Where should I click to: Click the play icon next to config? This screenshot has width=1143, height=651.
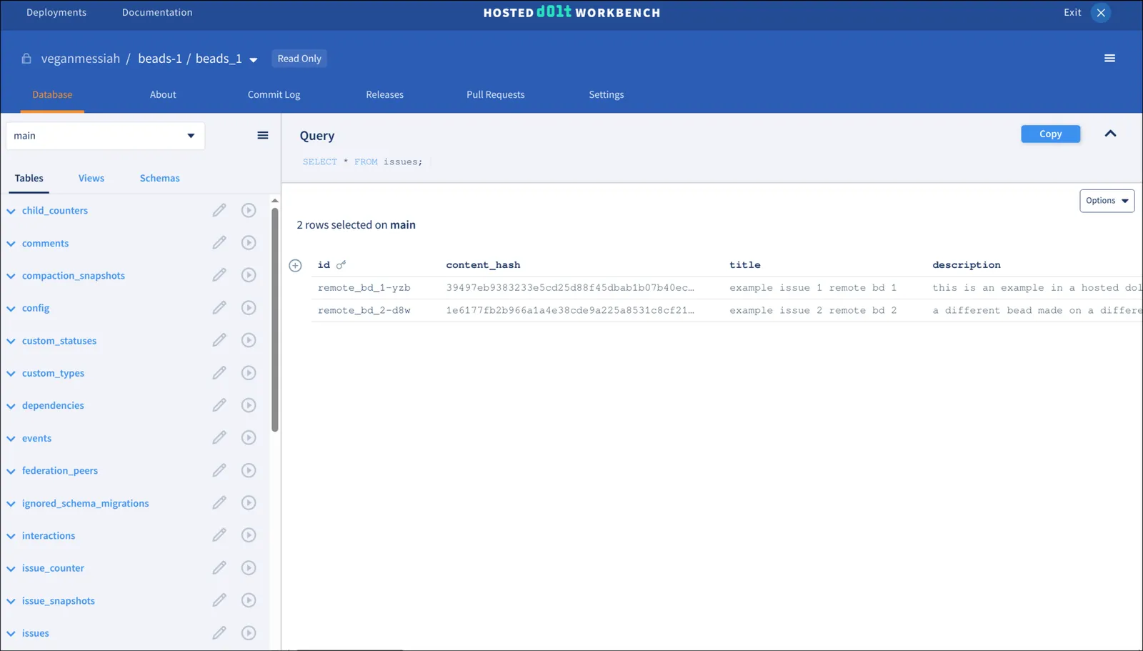coord(249,308)
